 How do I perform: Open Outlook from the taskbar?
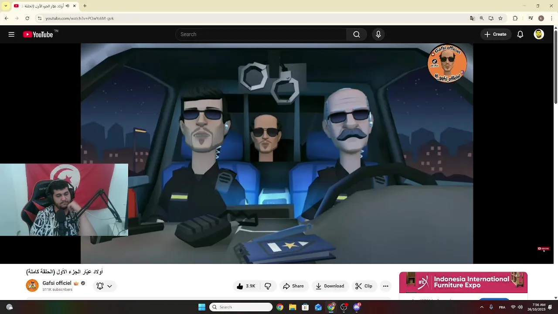[318, 307]
